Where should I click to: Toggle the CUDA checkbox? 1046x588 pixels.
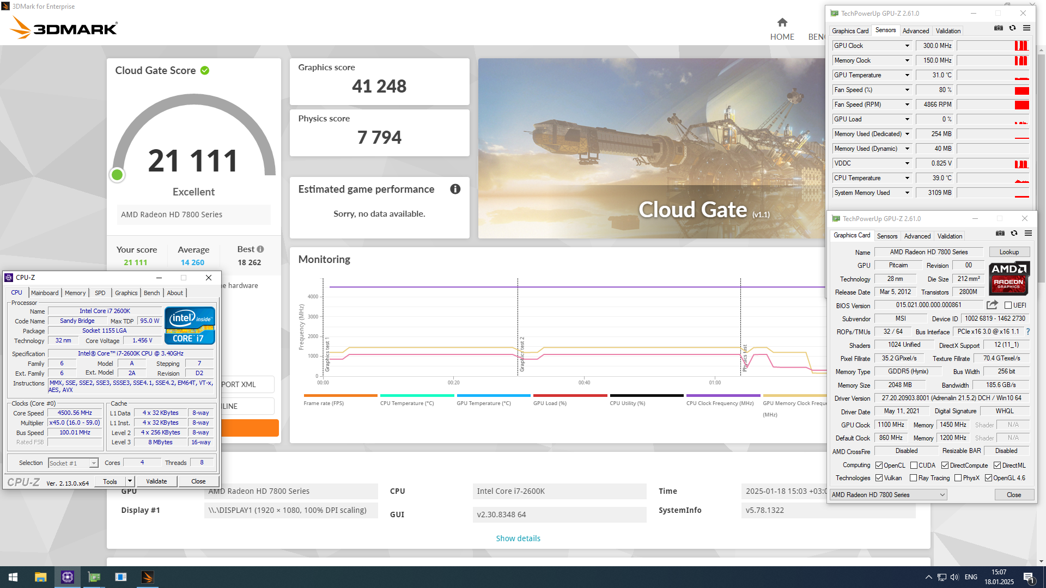914,465
